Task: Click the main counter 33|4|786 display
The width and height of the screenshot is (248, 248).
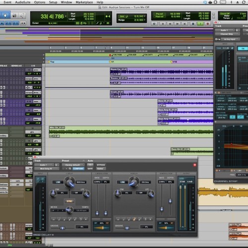Action: (52, 16)
